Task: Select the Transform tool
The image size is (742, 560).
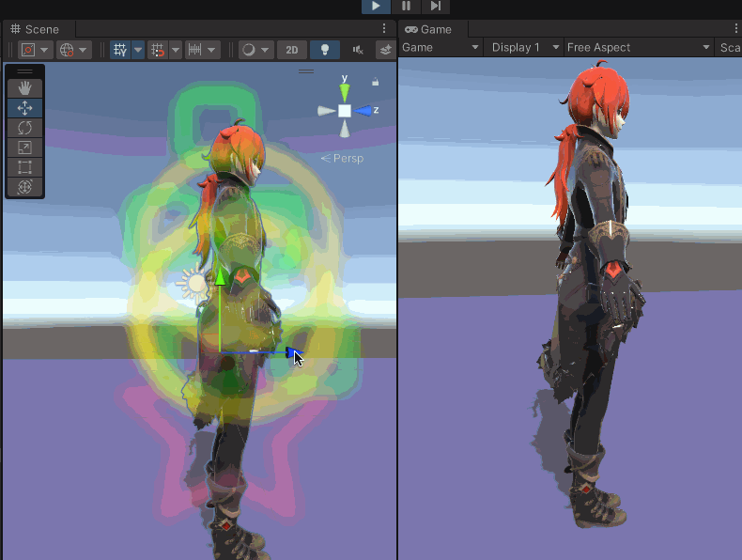Action: [25, 187]
